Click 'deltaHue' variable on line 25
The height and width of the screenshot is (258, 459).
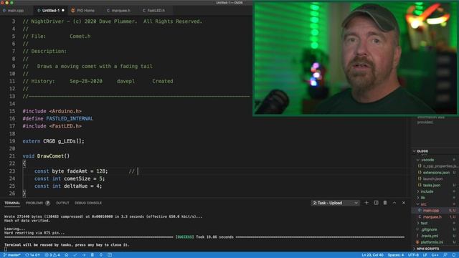[75, 186]
